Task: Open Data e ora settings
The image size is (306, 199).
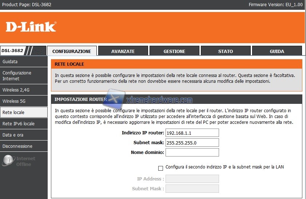Action: click(x=24, y=135)
